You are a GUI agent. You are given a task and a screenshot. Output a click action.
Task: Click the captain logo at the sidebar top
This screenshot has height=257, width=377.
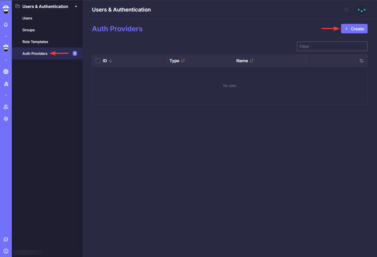6,9
